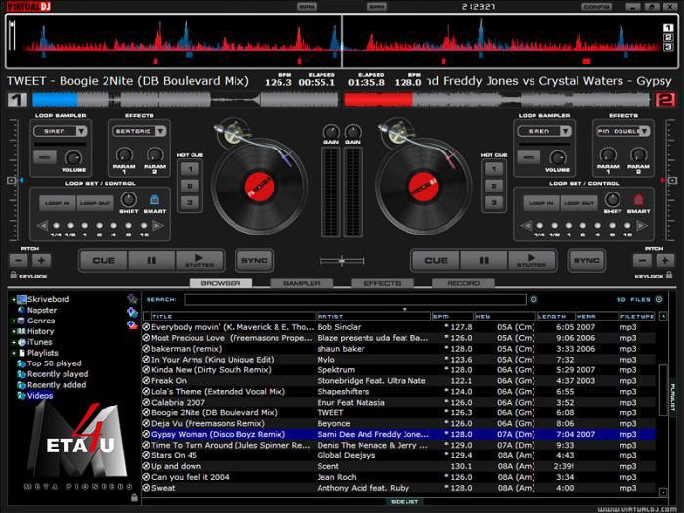Activate hot cue 1 on deck 1

(191, 169)
